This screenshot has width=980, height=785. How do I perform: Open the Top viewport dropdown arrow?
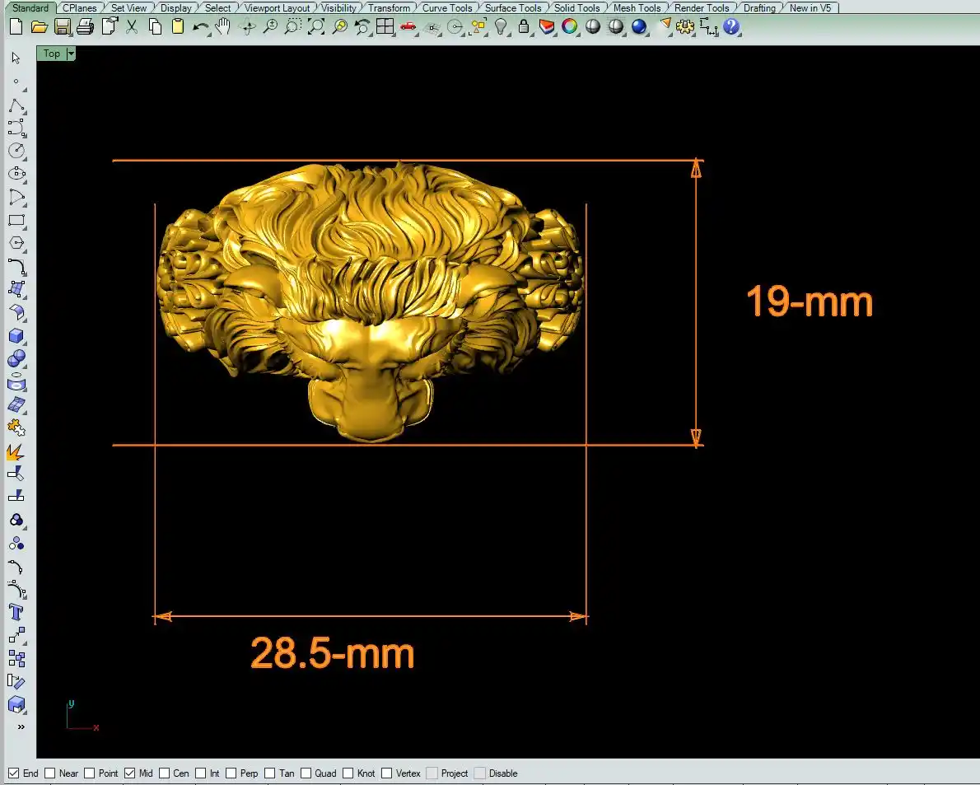[x=71, y=54]
